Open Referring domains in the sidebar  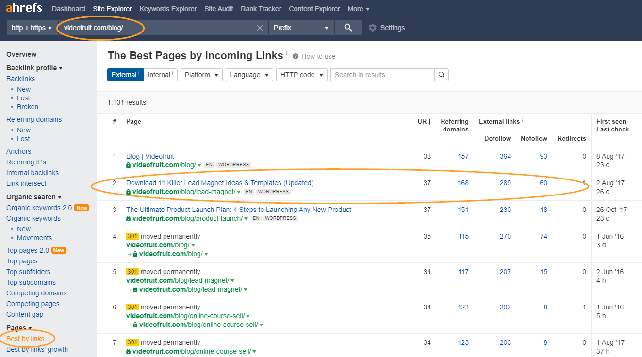(x=34, y=119)
